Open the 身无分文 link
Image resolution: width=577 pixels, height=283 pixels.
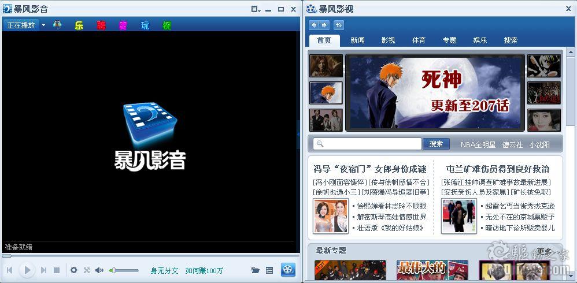(165, 271)
